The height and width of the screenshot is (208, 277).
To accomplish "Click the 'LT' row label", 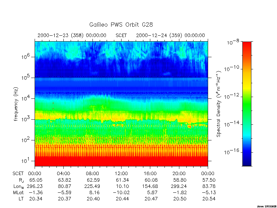I will click(21, 199).
